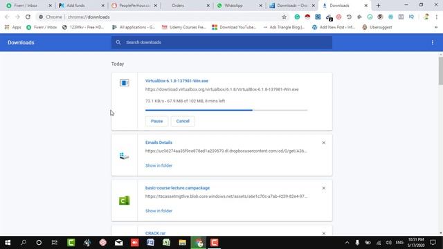The image size is (443, 249).
Task: Close the Fiverr / Inbox tab
Action: pyautogui.click(x=51, y=6)
